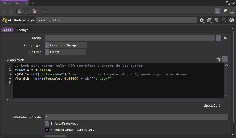Click the Group input field
The width and height of the screenshot is (236, 138).
[130, 38]
